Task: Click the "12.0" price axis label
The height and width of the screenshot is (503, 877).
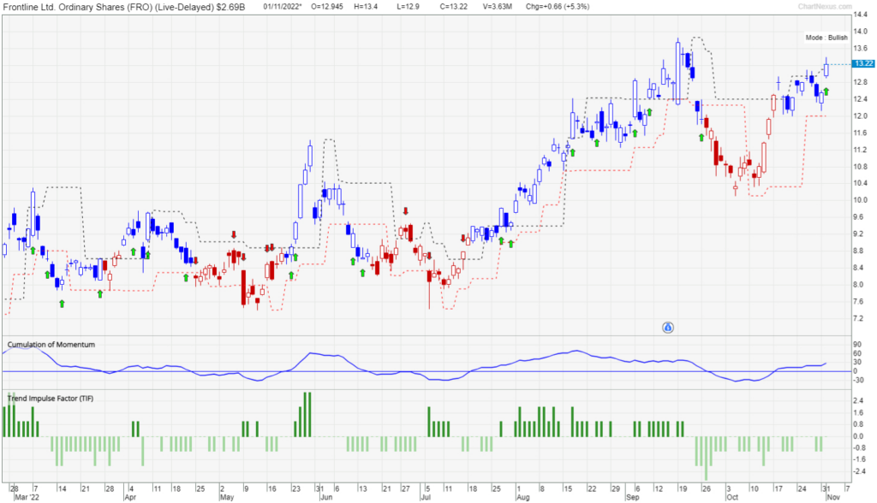Action: pyautogui.click(x=860, y=116)
